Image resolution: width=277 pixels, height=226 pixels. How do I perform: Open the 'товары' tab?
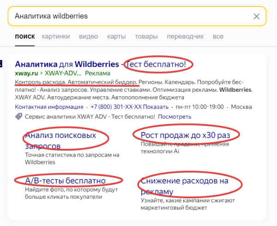[x=146, y=36]
